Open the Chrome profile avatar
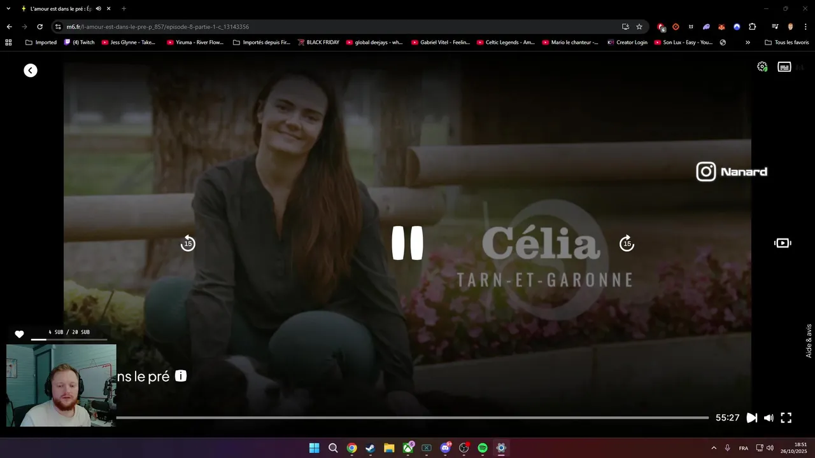This screenshot has width=815, height=458. pyautogui.click(x=791, y=27)
